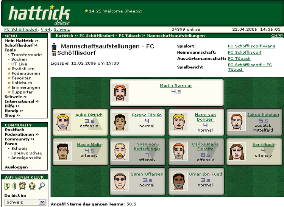Open Forenvorschau forum link
The width and height of the screenshot is (284, 207).
point(27,153)
